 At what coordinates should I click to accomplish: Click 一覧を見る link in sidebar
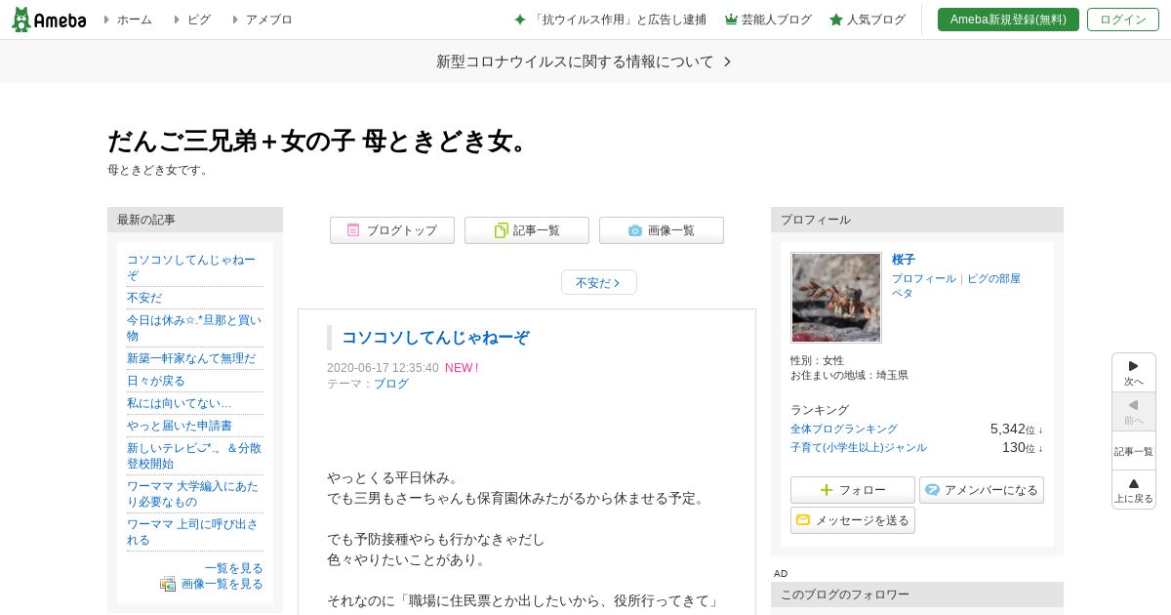[x=234, y=568]
